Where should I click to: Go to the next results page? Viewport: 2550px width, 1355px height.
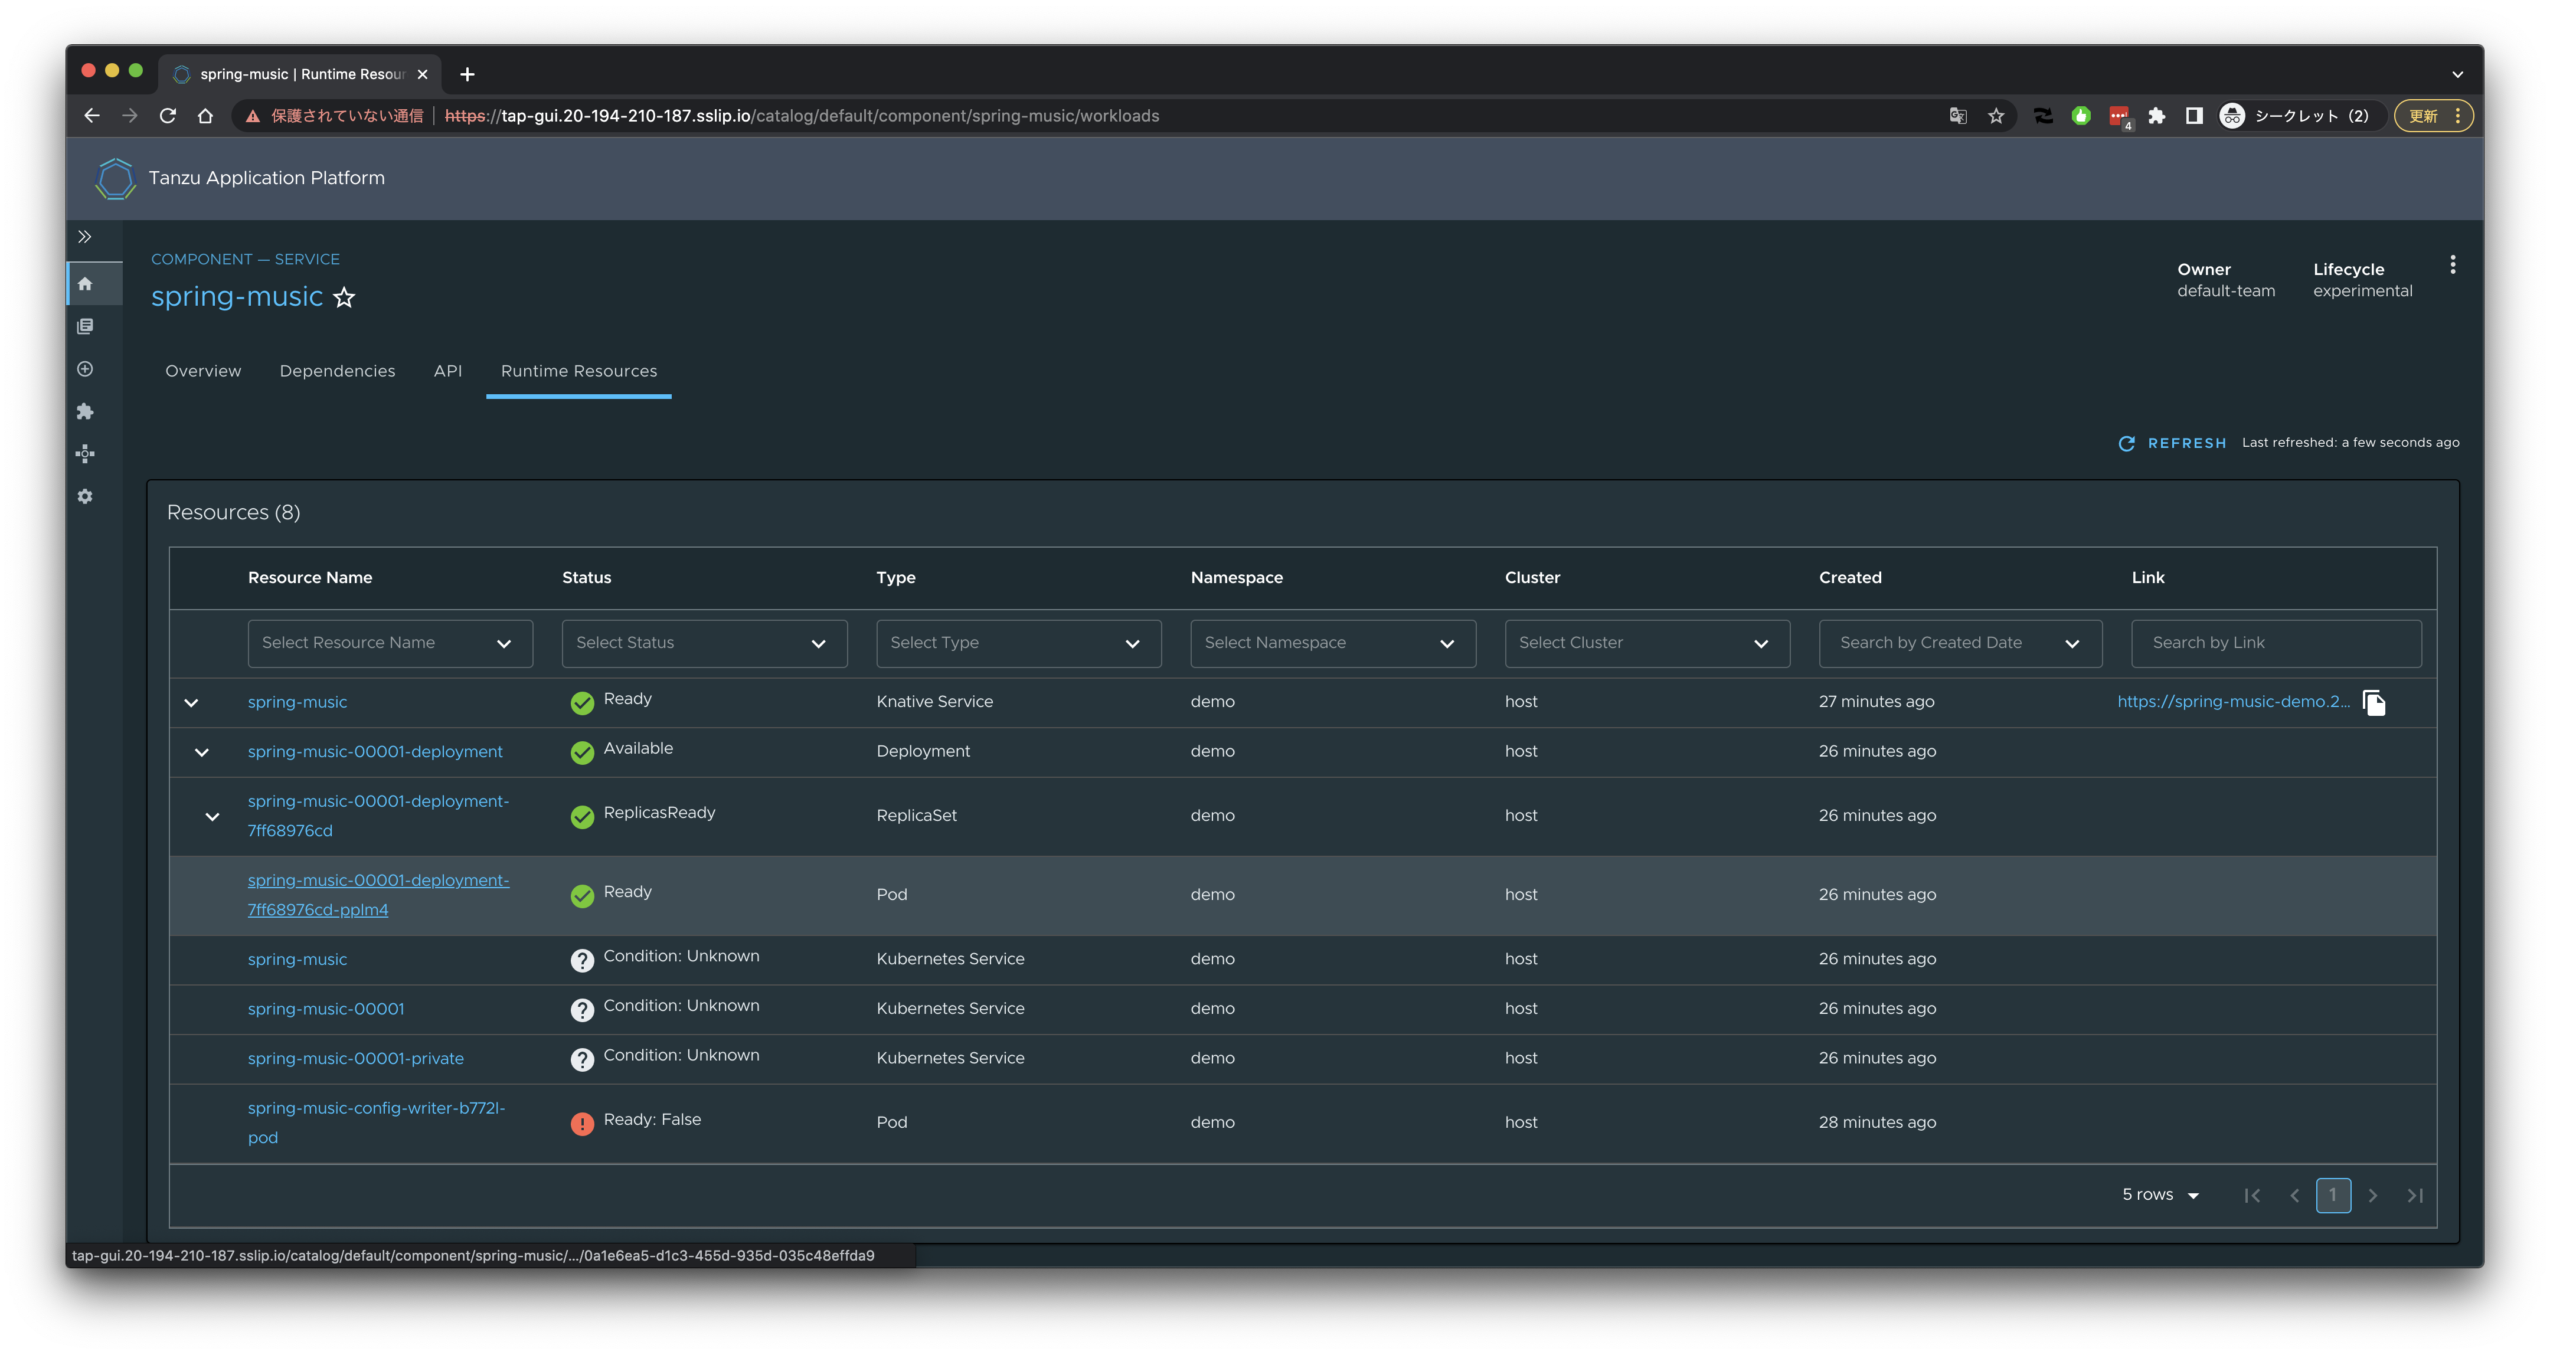pyautogui.click(x=2373, y=1196)
